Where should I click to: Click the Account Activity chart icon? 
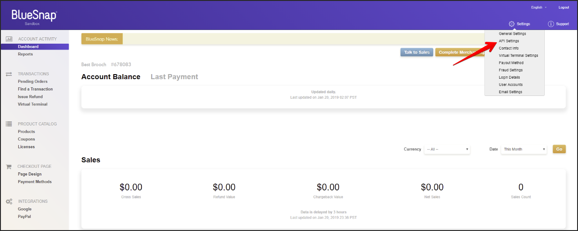pyautogui.click(x=9, y=39)
